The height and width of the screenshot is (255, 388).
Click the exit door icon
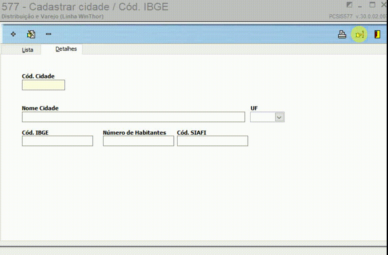click(x=377, y=34)
